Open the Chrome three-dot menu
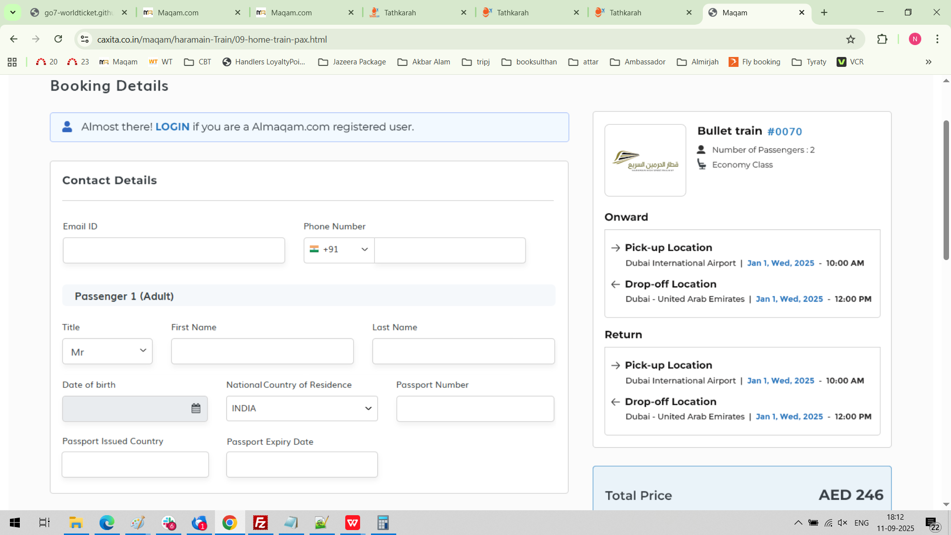 click(x=937, y=39)
